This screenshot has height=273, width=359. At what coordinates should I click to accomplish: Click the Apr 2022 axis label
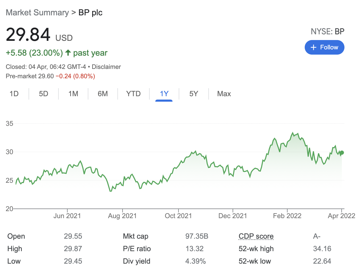(342, 216)
